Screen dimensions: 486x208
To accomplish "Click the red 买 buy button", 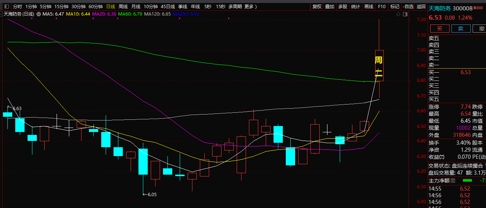I will pyautogui.click(x=439, y=29).
